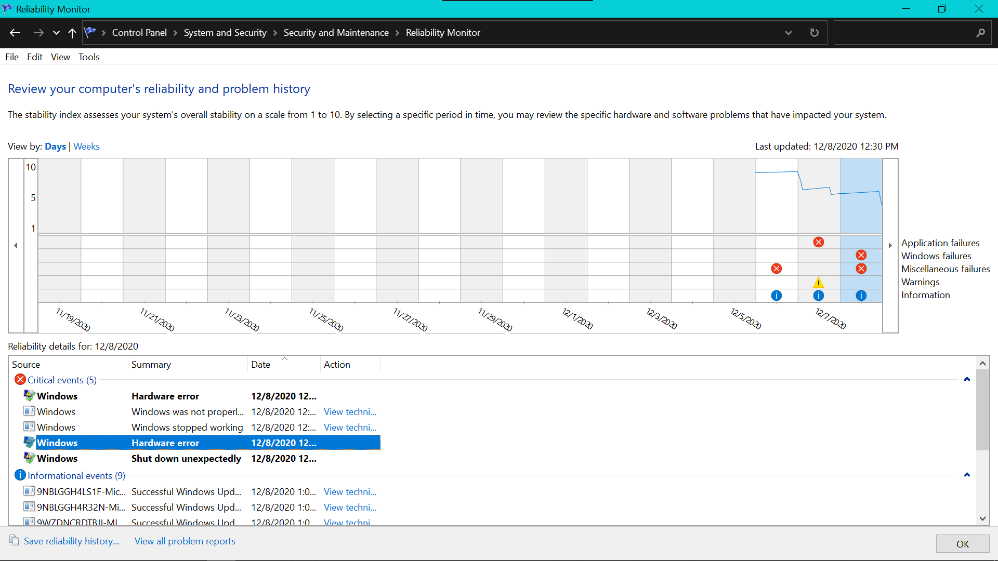Click the Save reliability history document icon
998x561 pixels.
[14, 541]
